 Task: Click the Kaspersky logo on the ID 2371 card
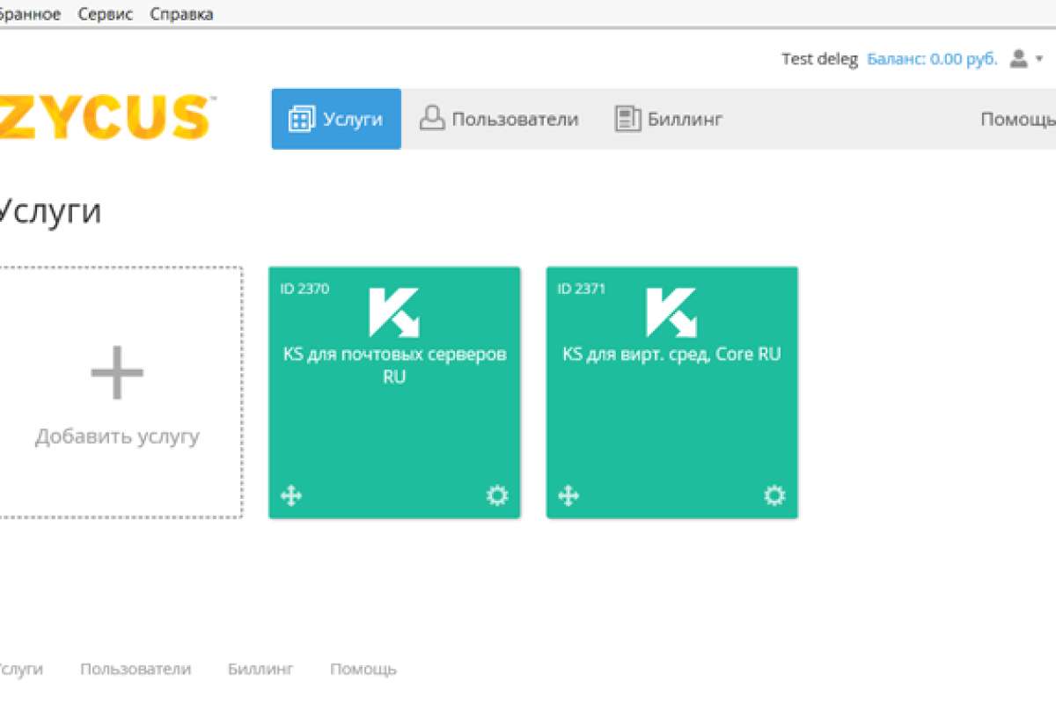(671, 312)
